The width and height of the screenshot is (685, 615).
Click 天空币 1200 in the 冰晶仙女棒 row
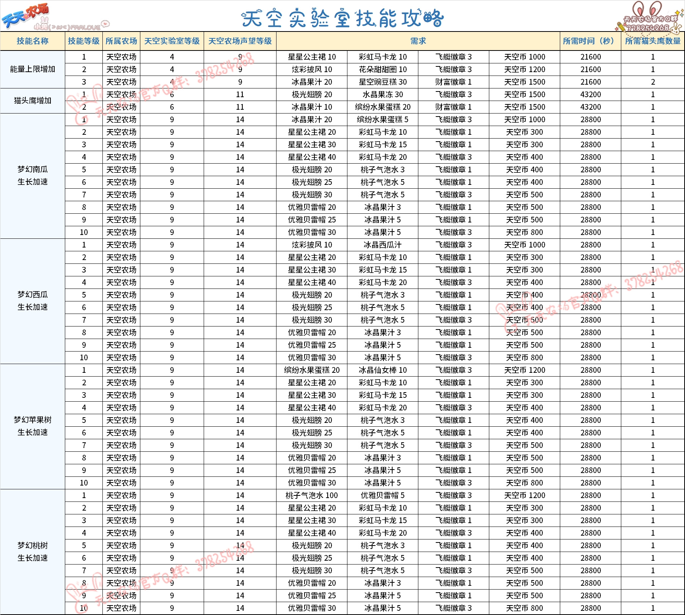point(525,370)
